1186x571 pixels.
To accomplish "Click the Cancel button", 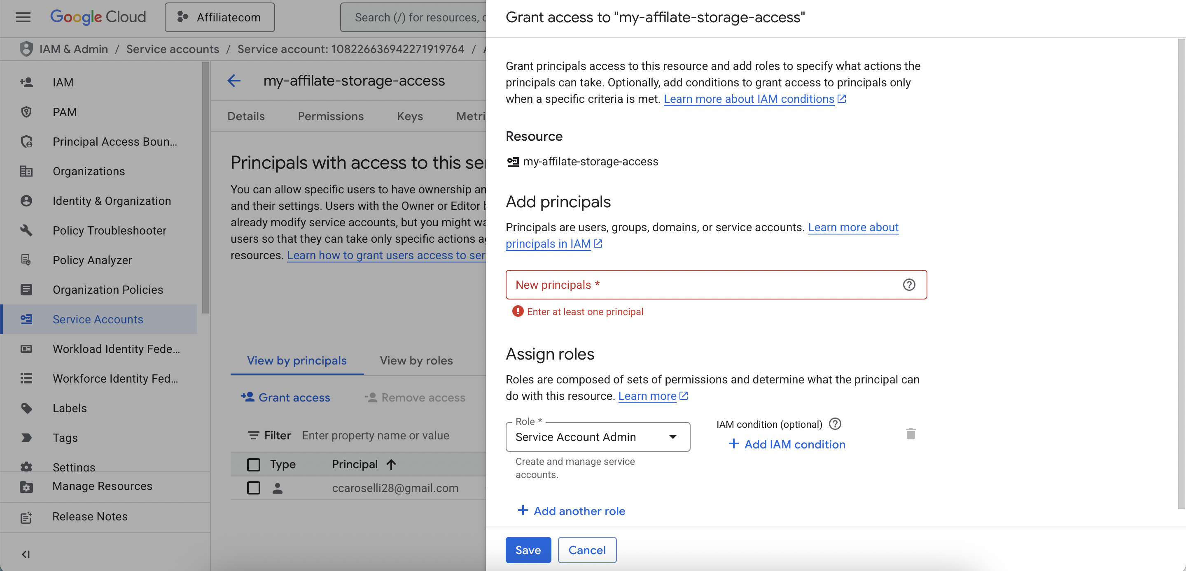I will coord(587,550).
